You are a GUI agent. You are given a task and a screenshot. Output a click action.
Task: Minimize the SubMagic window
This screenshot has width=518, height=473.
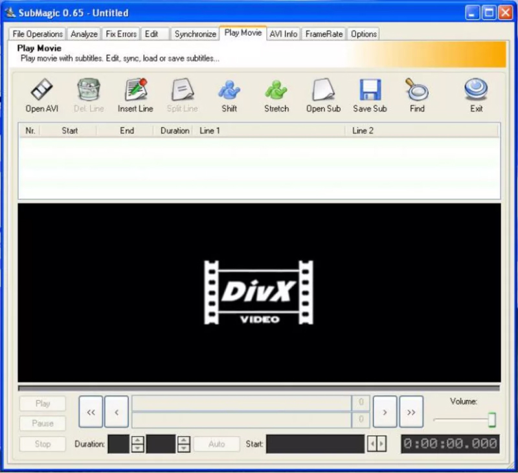pos(472,13)
